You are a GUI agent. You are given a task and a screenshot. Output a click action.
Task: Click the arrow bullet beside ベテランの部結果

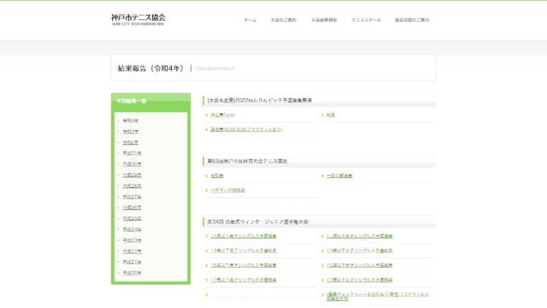(206, 190)
